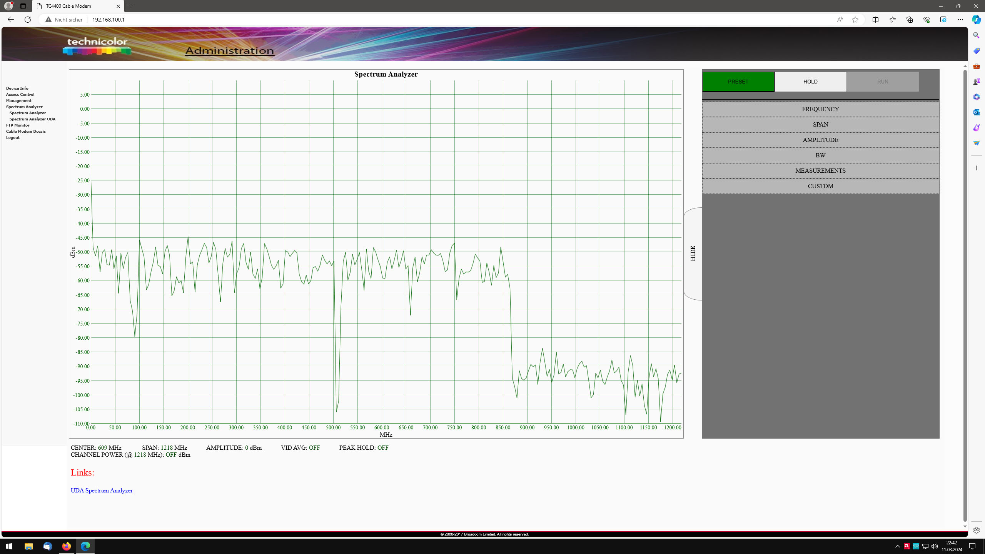Add this page to favorites star
The height and width of the screenshot is (554, 985).
[855, 20]
